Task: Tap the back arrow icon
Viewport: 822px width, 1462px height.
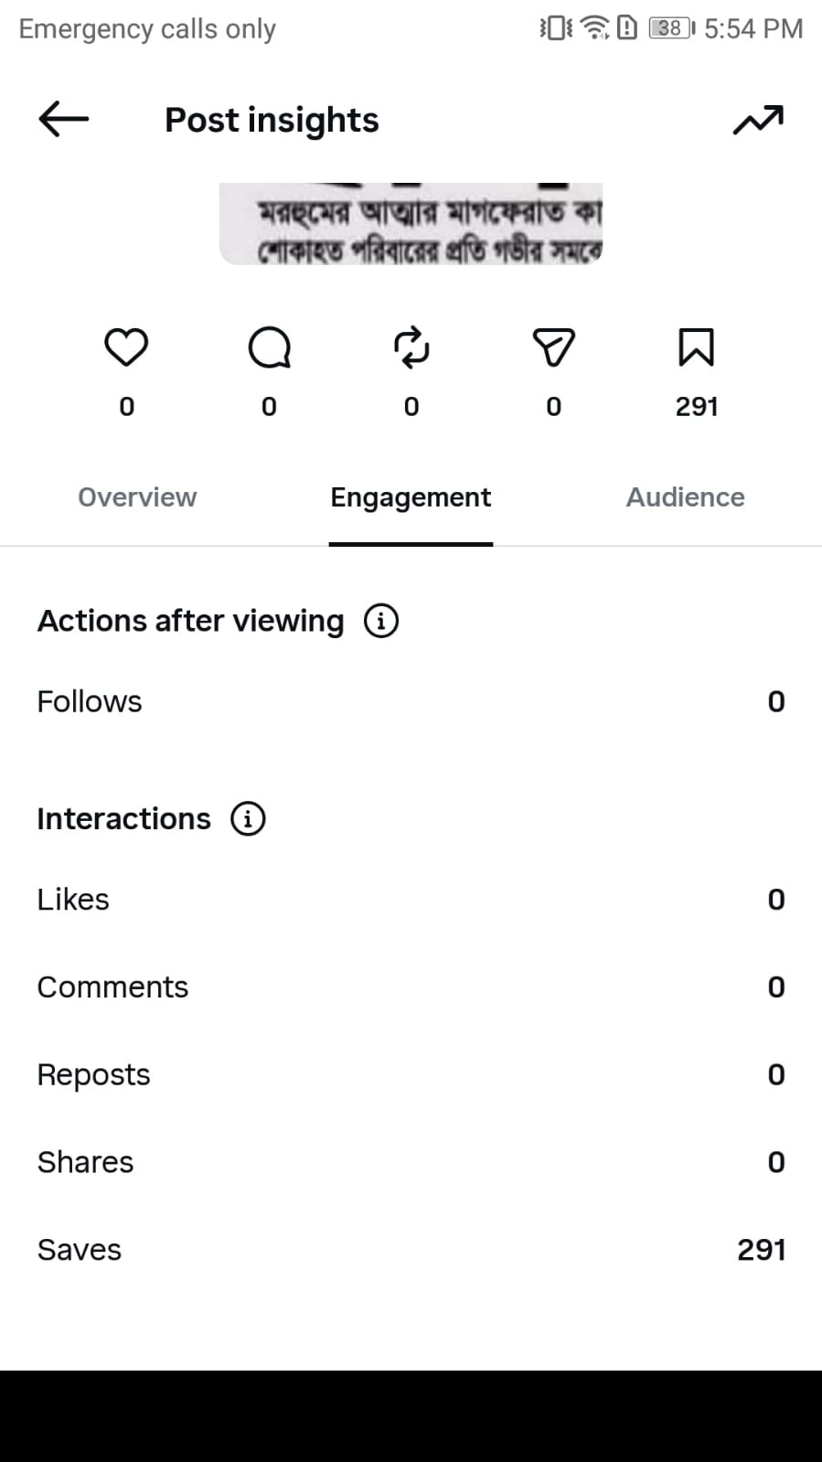Action: pos(63,119)
